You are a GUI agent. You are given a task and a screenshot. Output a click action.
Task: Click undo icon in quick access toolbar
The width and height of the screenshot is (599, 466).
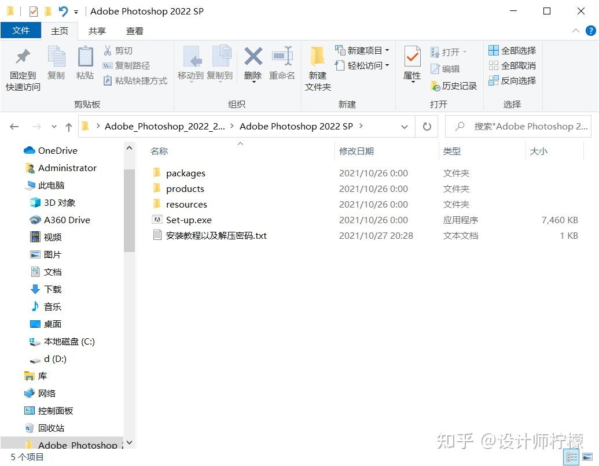click(x=64, y=12)
